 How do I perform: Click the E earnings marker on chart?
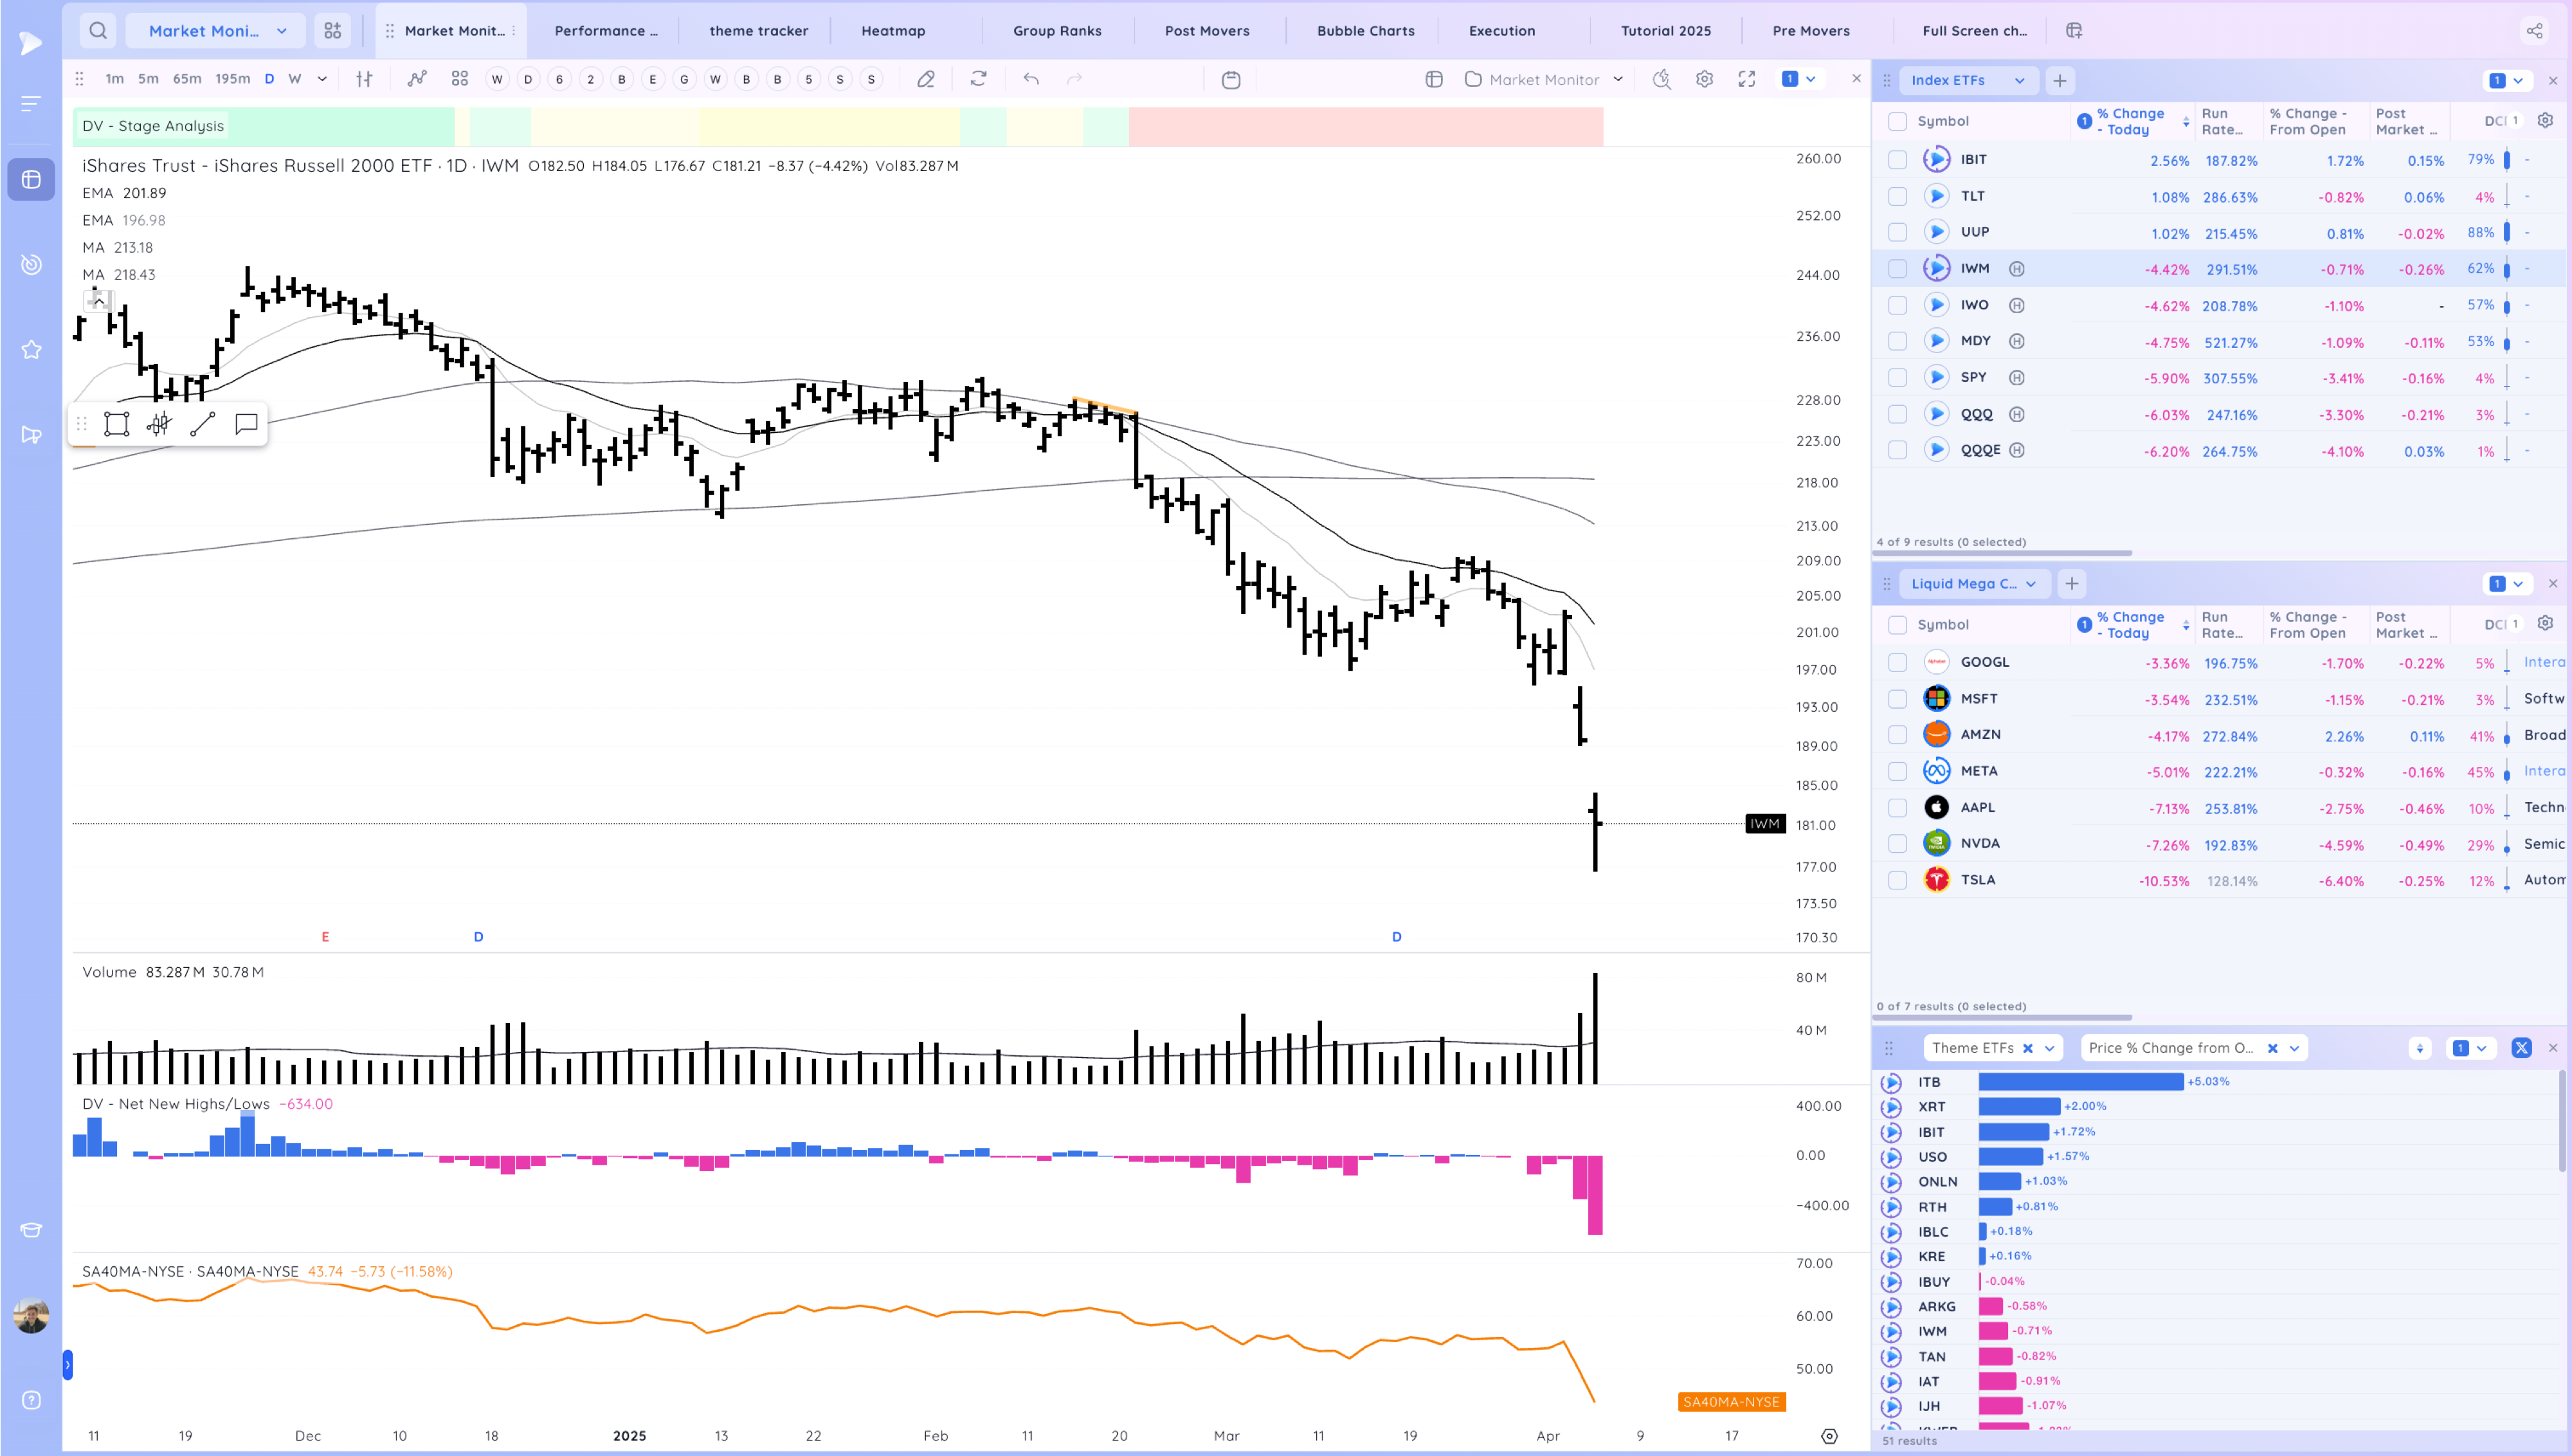click(x=325, y=937)
